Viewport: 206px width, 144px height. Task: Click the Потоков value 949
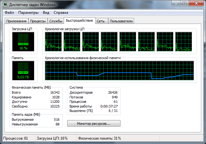(x=115, y=97)
